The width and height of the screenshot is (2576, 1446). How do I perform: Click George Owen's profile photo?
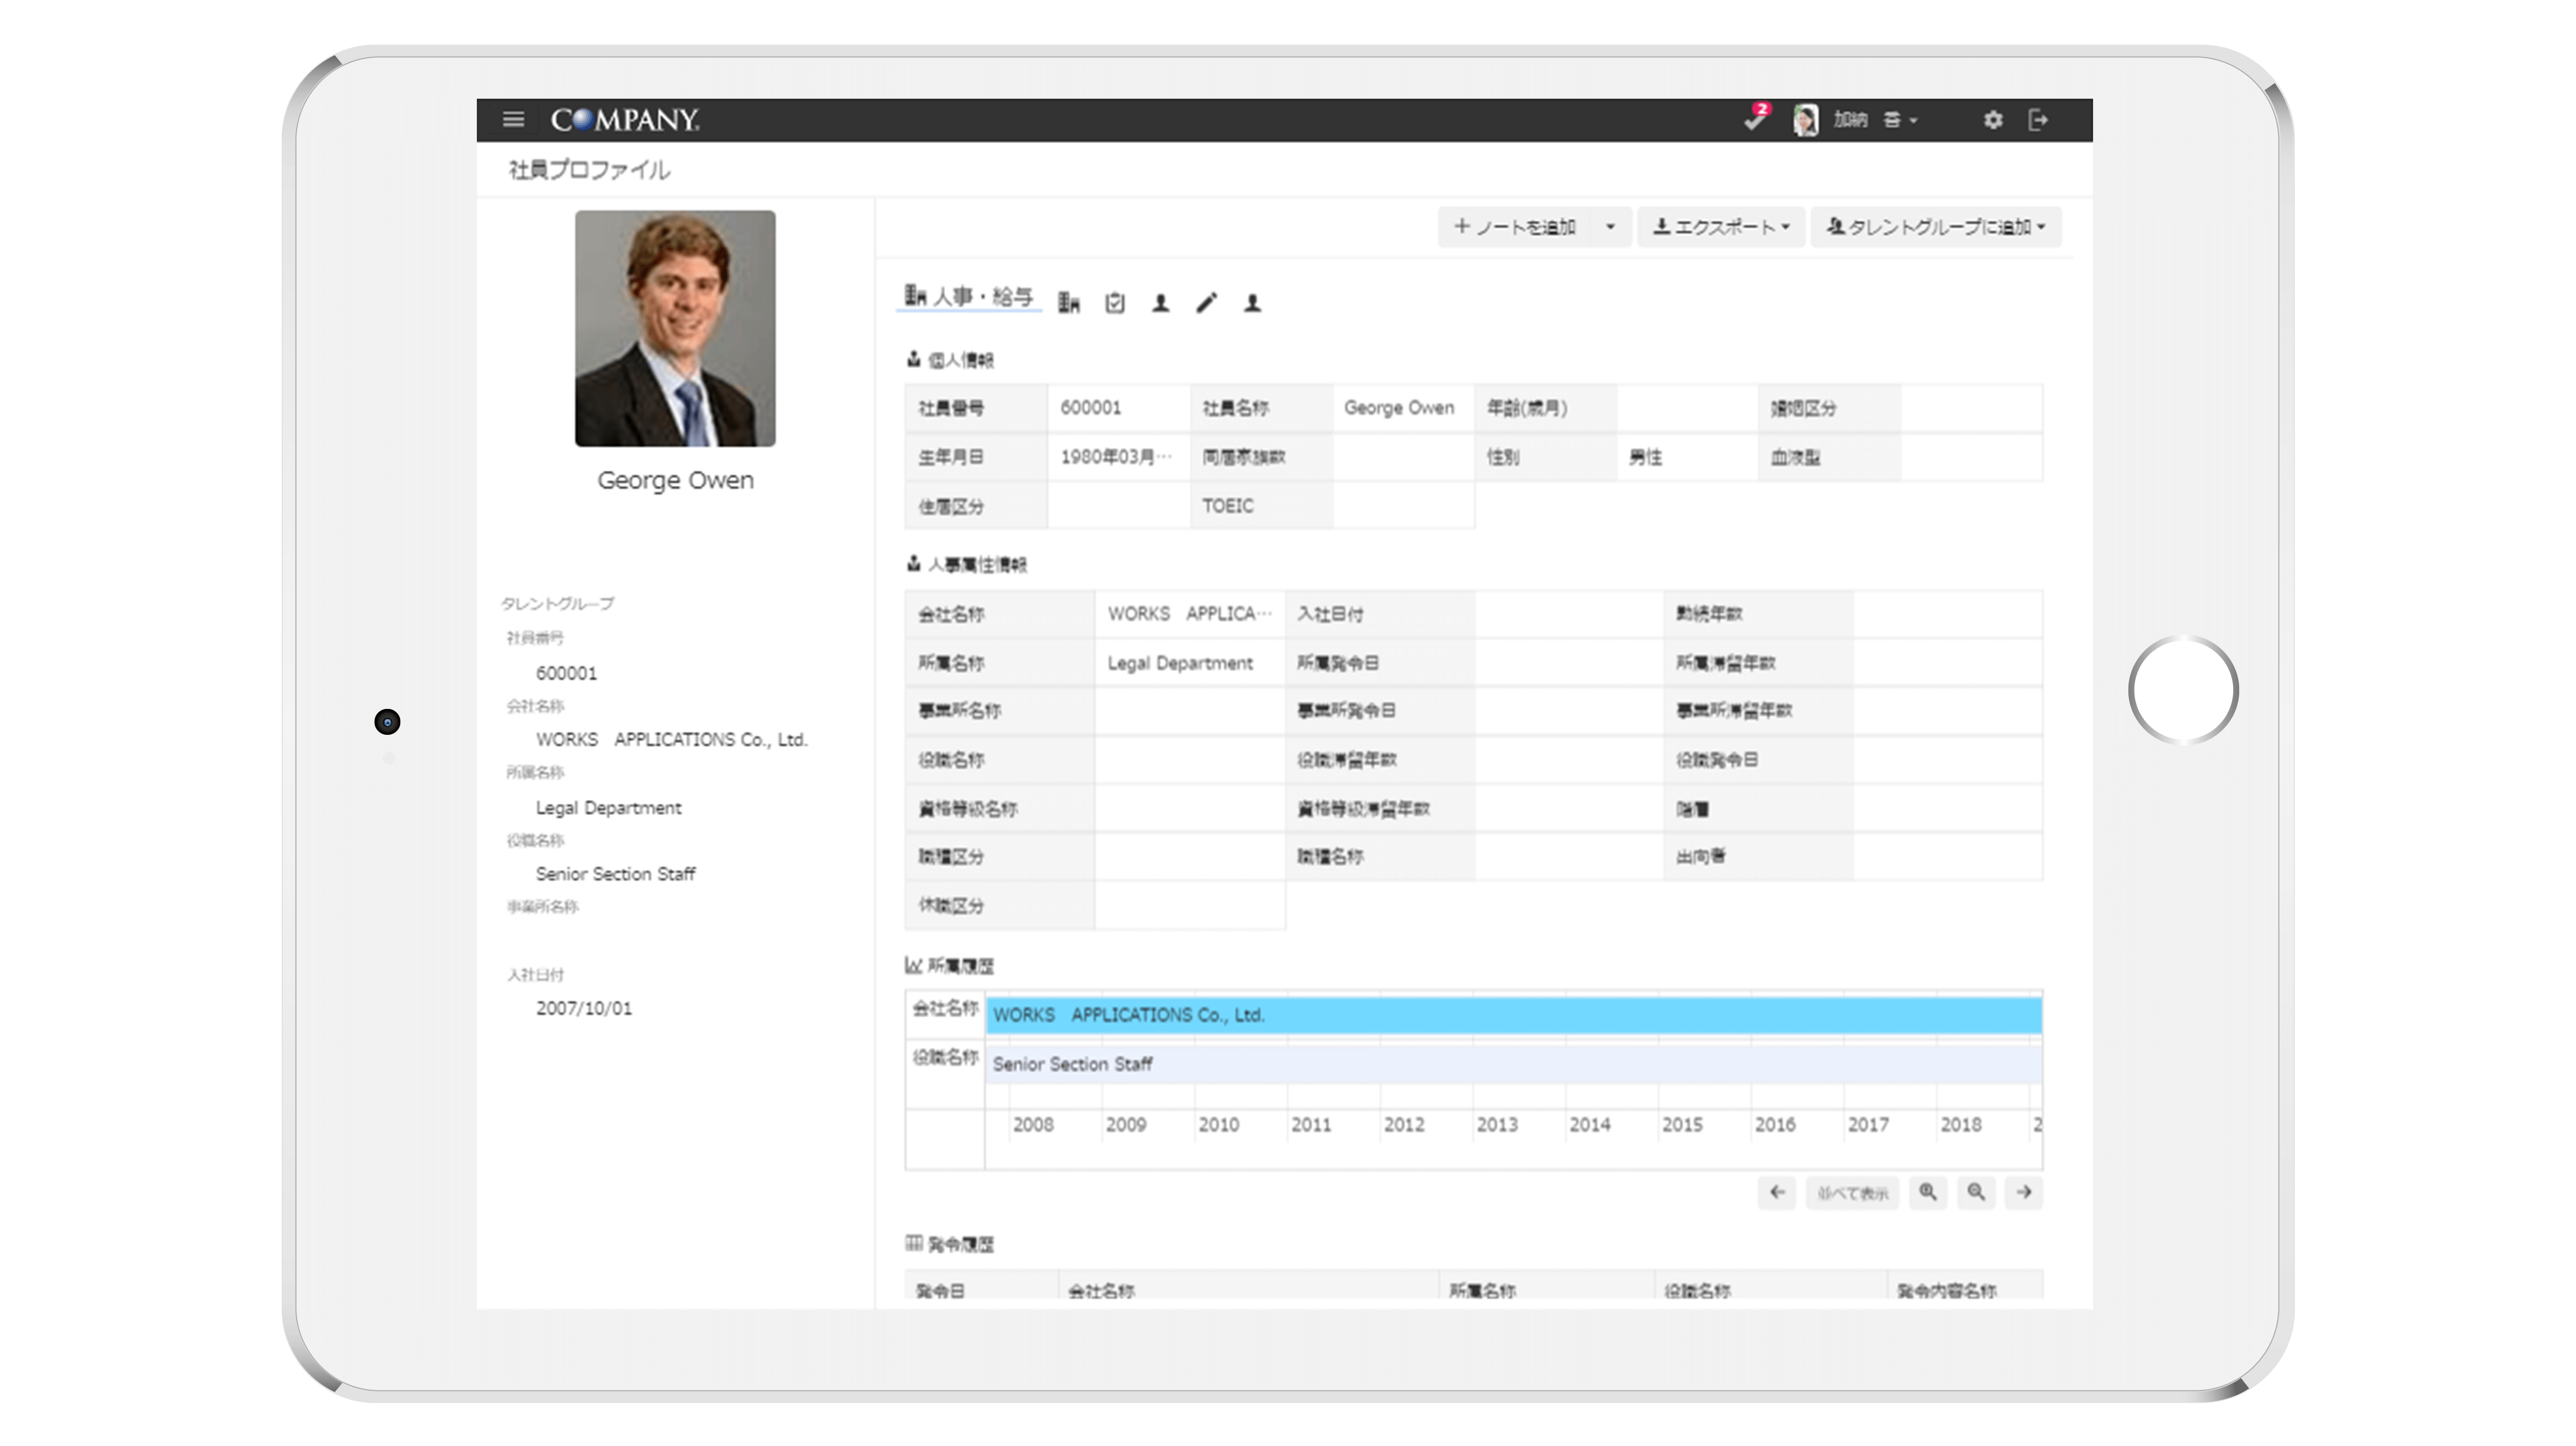pyautogui.click(x=675, y=328)
